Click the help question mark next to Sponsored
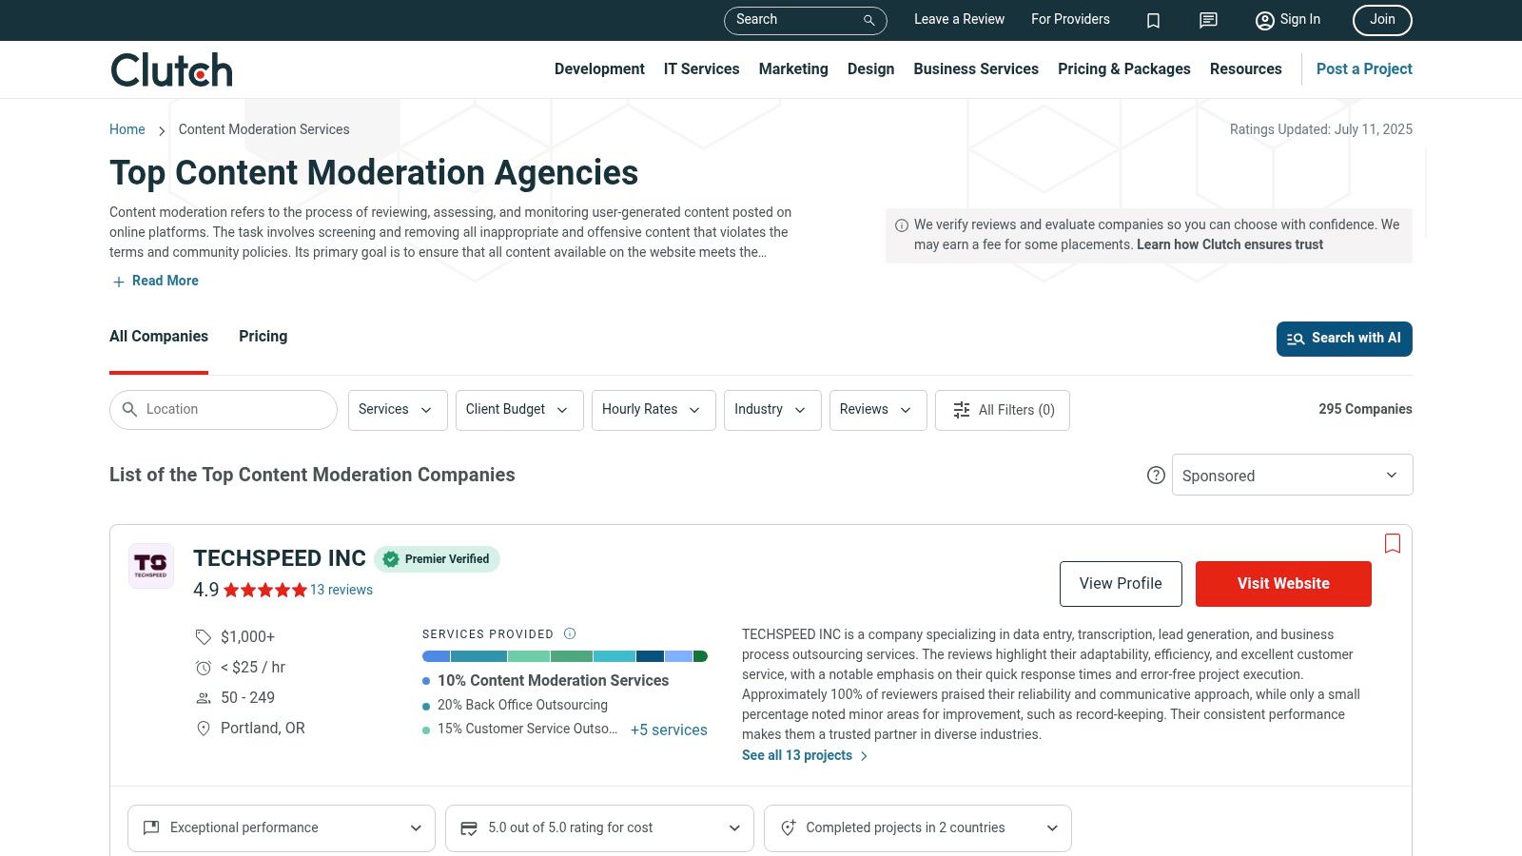1522x856 pixels. coord(1156,475)
